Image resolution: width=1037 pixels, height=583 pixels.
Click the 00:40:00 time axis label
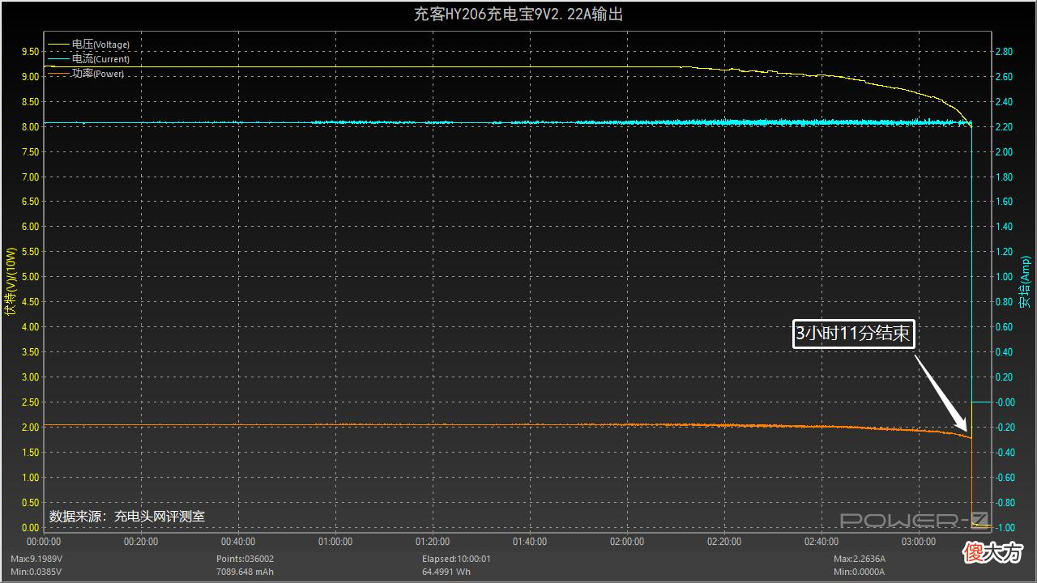point(238,542)
